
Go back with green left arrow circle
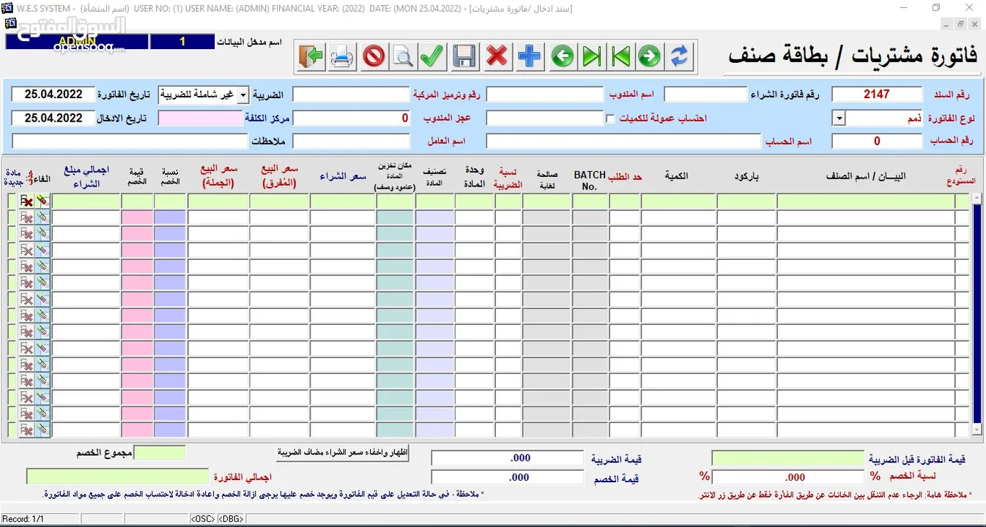562,56
